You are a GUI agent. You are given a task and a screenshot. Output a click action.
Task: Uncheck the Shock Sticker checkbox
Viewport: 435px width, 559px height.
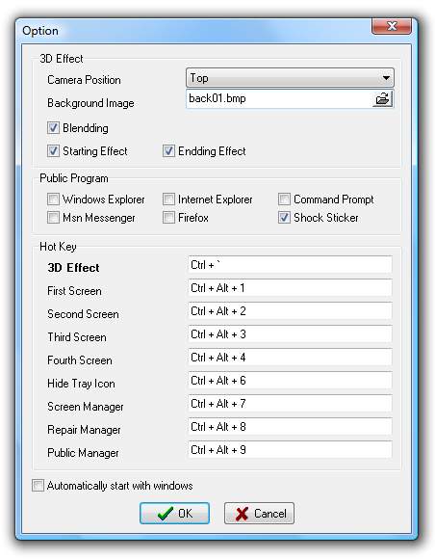pos(284,217)
